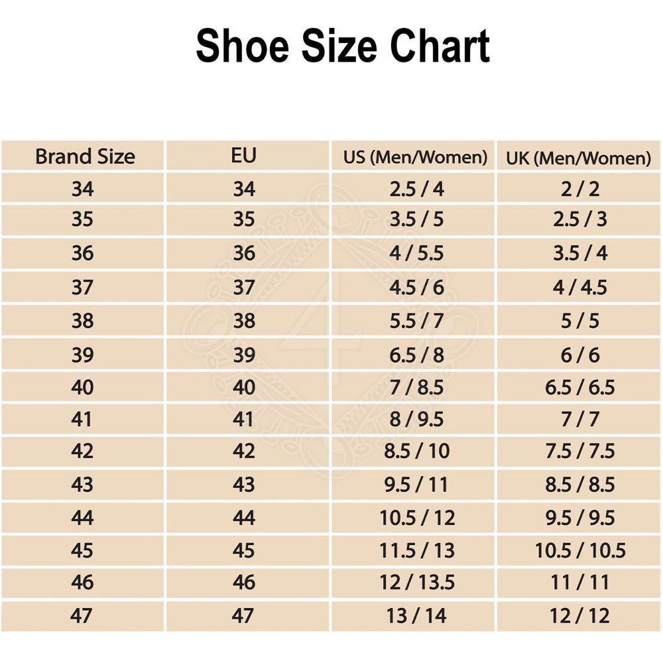Select Brand Size cell 44
Viewport: 663px width, 663px height.
(83, 517)
